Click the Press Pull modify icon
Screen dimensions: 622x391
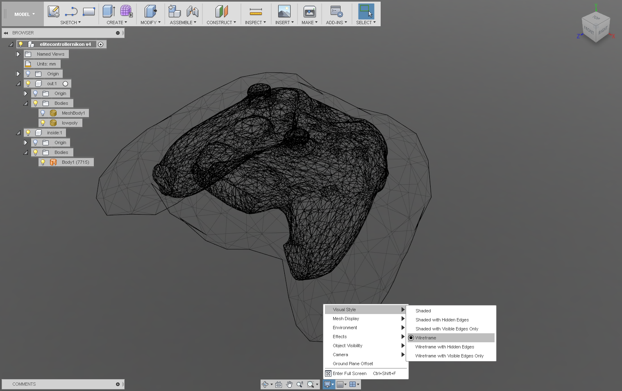pyautogui.click(x=150, y=11)
